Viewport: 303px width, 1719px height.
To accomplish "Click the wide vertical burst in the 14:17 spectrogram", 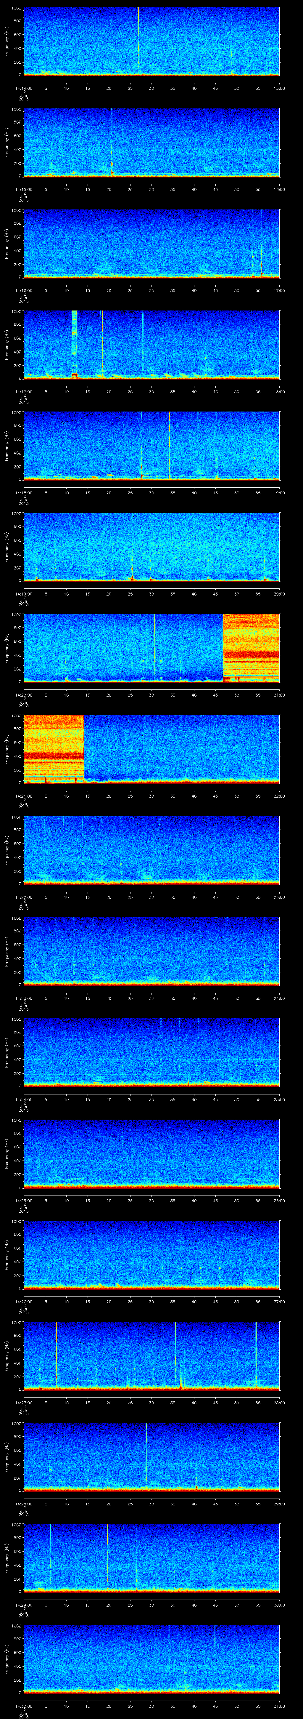I will [x=75, y=344].
